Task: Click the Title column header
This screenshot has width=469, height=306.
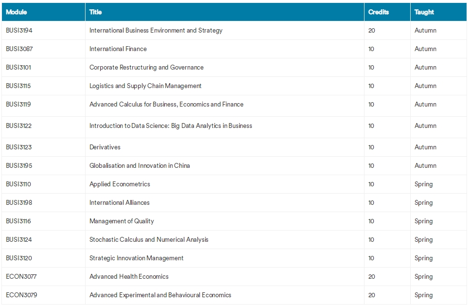Action: point(95,12)
